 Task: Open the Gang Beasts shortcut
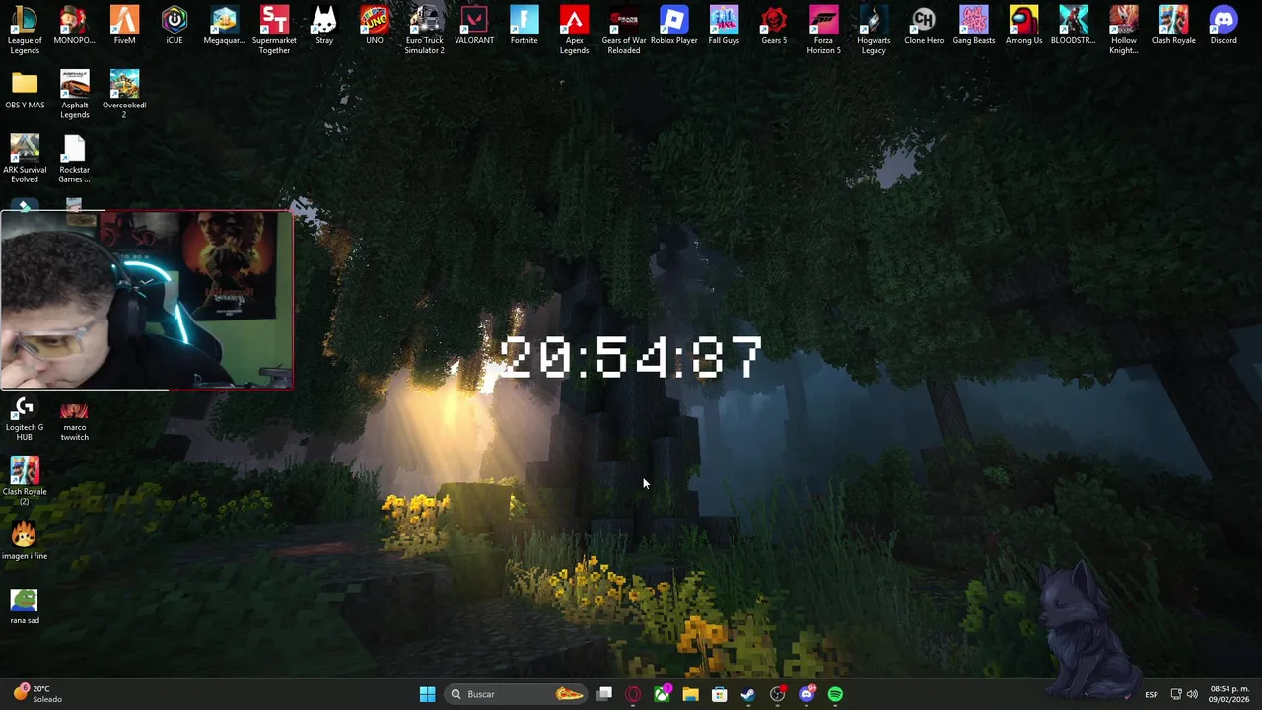[973, 25]
